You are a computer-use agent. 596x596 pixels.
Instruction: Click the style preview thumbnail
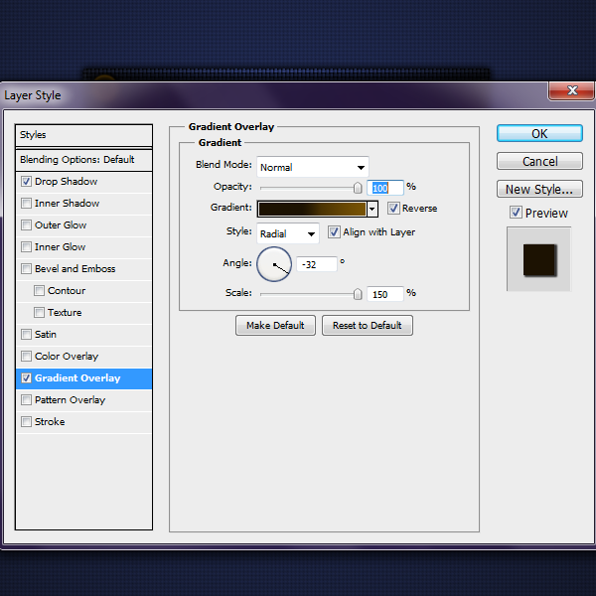(x=539, y=259)
